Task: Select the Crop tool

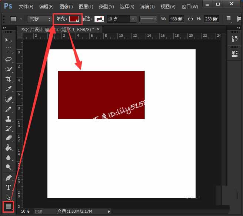Action: (x=8, y=79)
